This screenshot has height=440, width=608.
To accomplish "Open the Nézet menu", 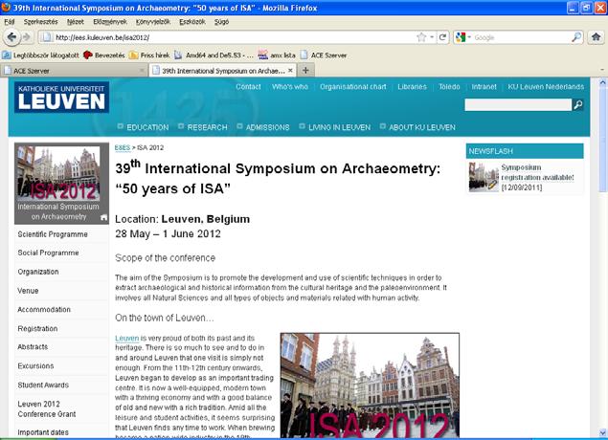I will 76,22.
